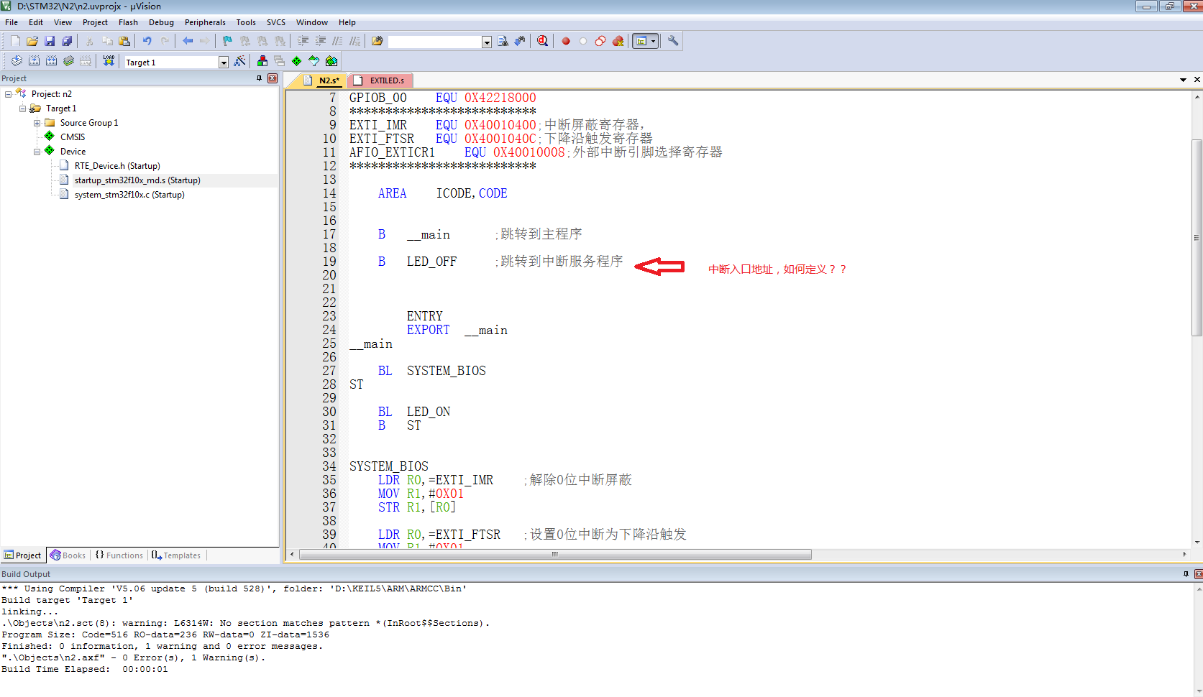This screenshot has height=697, width=1203.
Task: Kill all breakpoints icon
Action: (618, 41)
